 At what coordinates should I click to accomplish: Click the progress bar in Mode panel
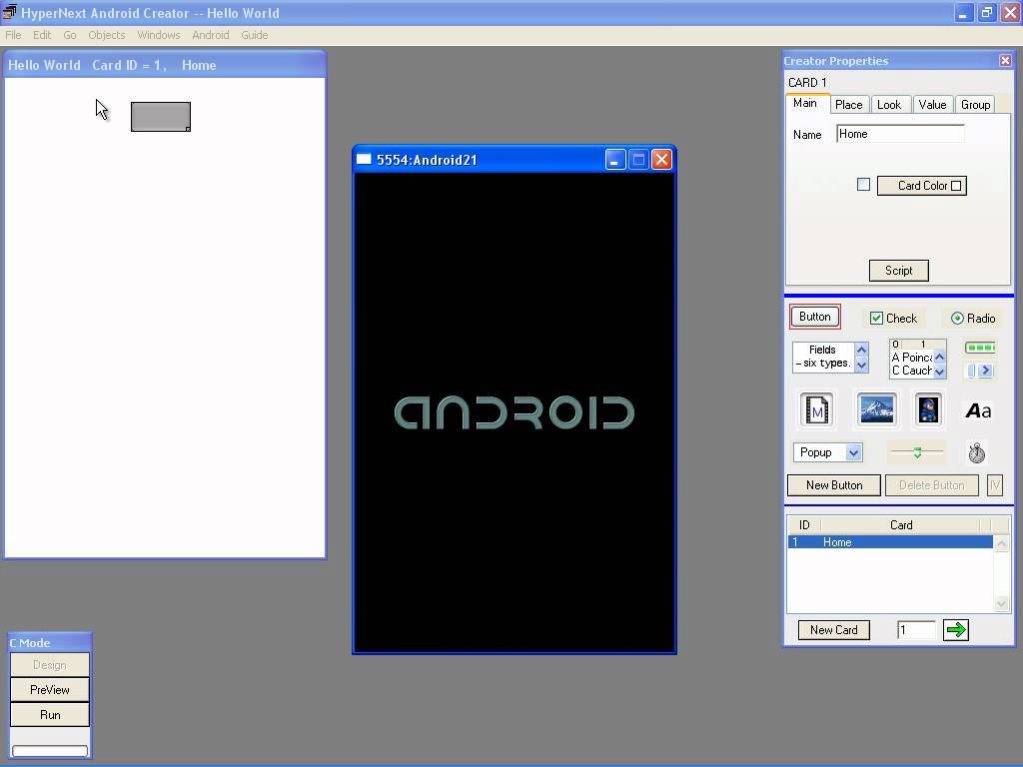(x=50, y=751)
